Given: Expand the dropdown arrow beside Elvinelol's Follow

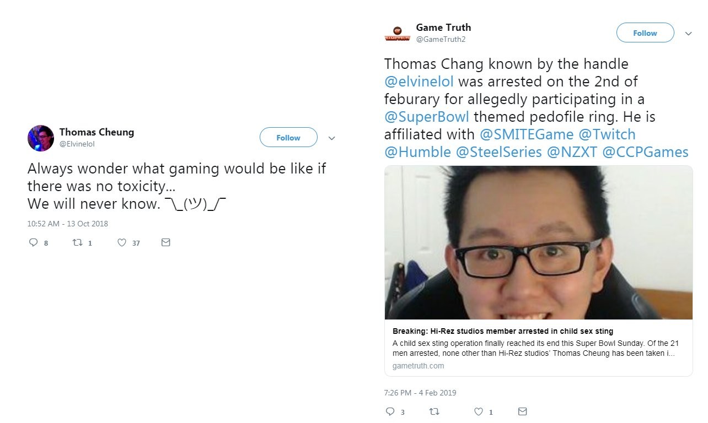Looking at the screenshot, I should (331, 138).
